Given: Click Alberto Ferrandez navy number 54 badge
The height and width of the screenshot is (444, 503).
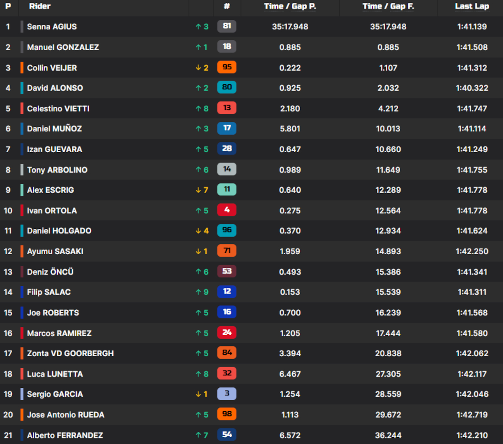Looking at the screenshot, I should [x=227, y=435].
